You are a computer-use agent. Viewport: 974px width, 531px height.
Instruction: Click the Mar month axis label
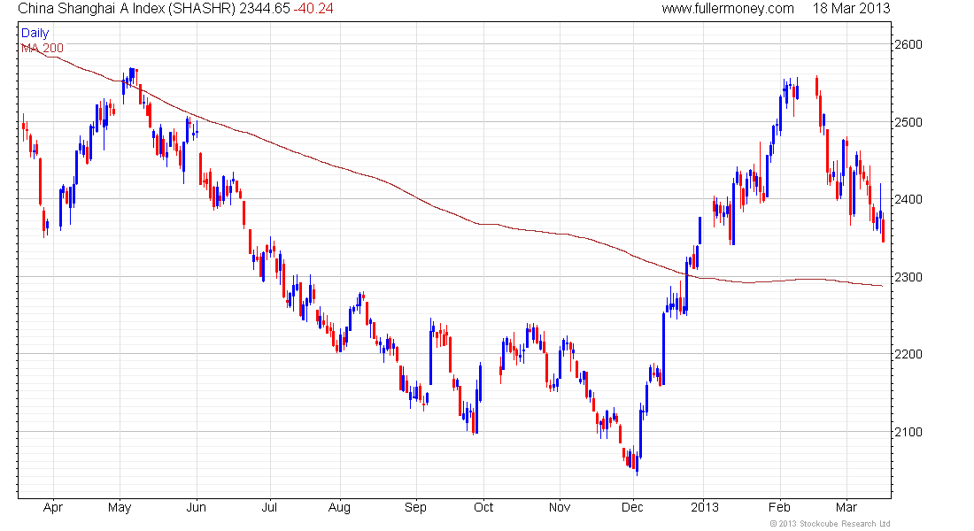pos(846,507)
